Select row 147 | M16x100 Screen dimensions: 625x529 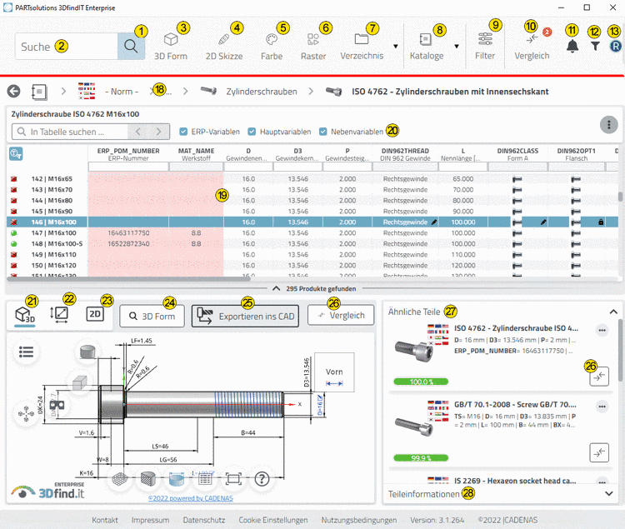click(x=312, y=232)
